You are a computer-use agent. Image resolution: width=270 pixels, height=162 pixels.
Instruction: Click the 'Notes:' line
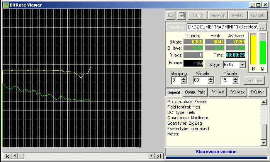coord(173,134)
